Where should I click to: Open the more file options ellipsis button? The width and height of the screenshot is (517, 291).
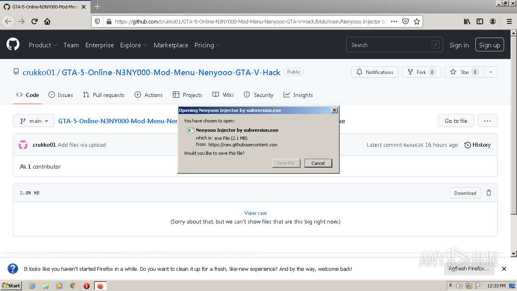(x=488, y=121)
